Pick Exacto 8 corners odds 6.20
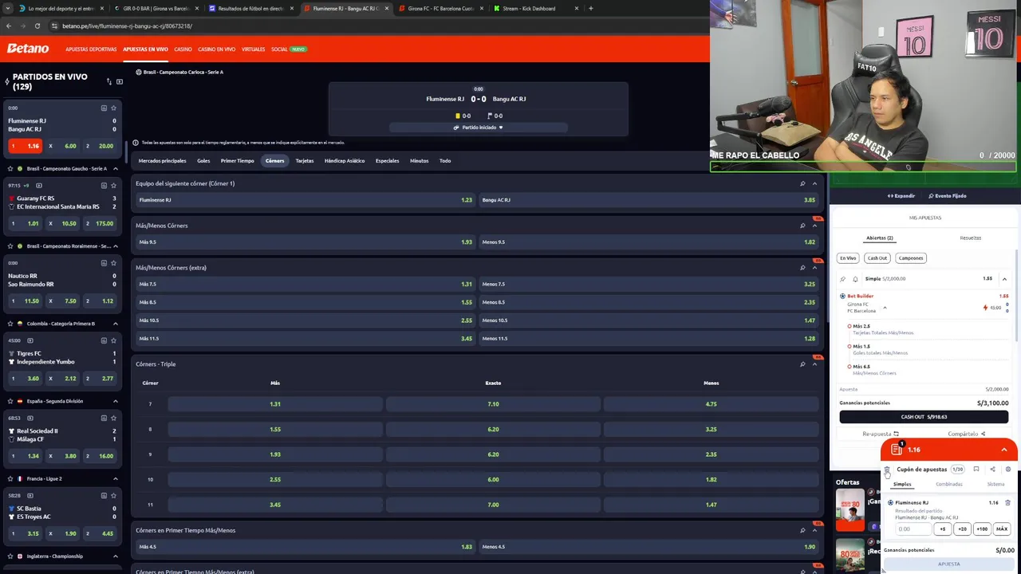The height and width of the screenshot is (574, 1021). (493, 429)
